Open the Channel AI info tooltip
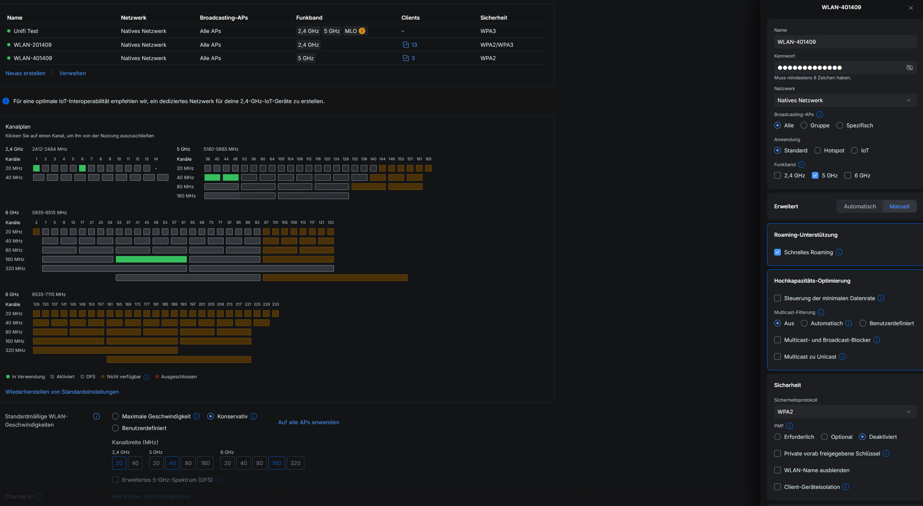This screenshot has width=923, height=506. (39, 496)
